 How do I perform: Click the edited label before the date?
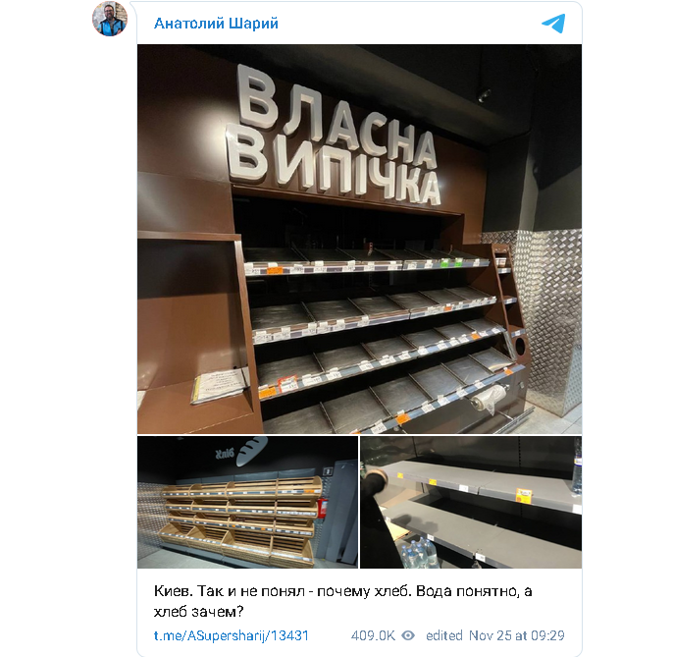[443, 635]
